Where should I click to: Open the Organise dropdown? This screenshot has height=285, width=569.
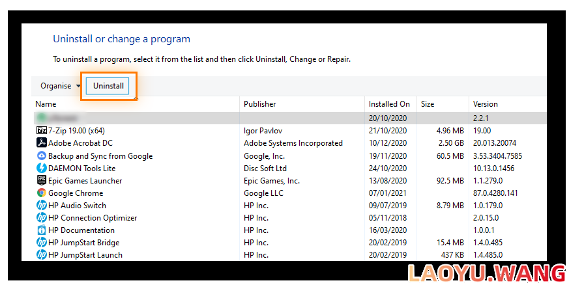tap(60, 86)
